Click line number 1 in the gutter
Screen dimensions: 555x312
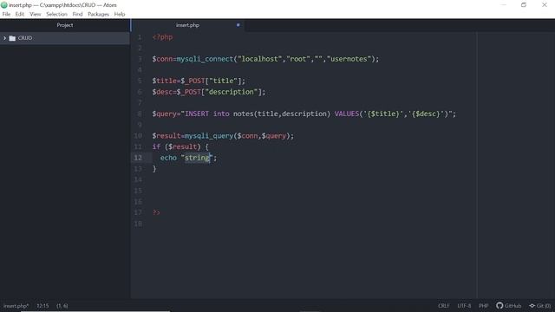[140, 37]
